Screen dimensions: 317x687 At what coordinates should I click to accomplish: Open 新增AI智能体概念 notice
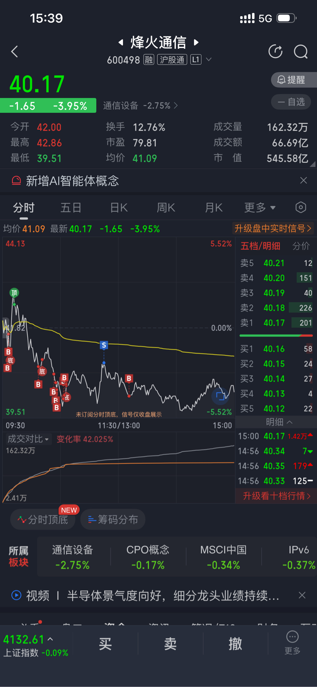72,181
